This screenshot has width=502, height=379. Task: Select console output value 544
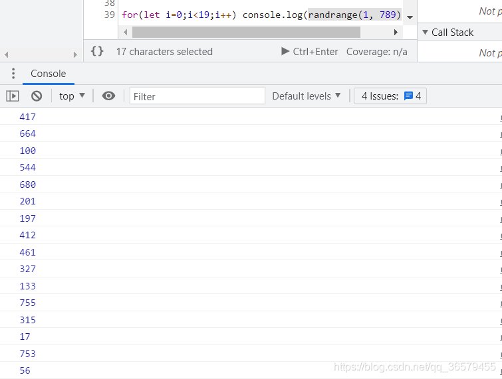click(x=27, y=167)
